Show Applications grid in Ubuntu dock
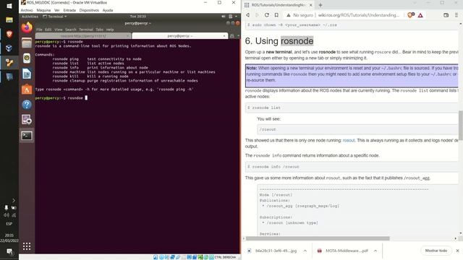The width and height of the screenshot is (463, 260). pos(27,246)
